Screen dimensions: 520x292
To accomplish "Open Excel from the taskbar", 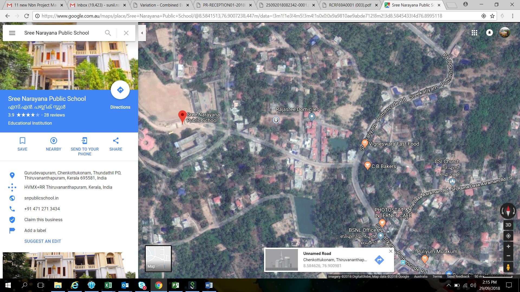I will (108, 285).
